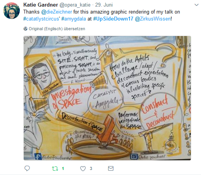Screen dimensions: 201x175
Task: Open the graphic recording image
Action: pyautogui.click(x=107, y=98)
